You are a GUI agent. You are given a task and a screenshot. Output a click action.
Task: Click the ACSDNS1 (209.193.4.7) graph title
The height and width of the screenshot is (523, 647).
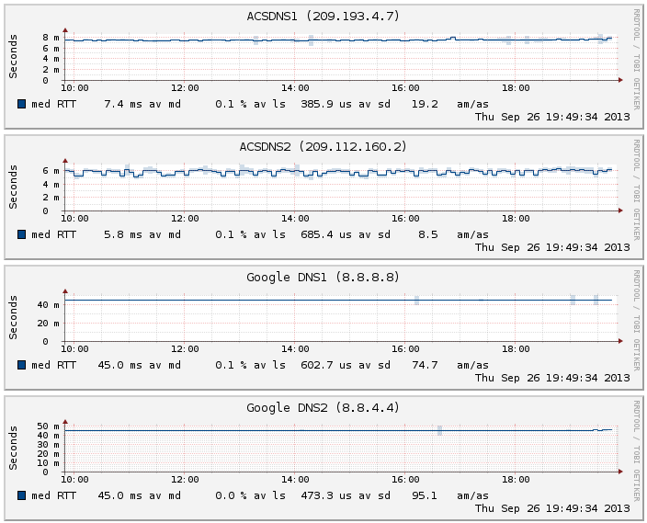click(x=323, y=17)
